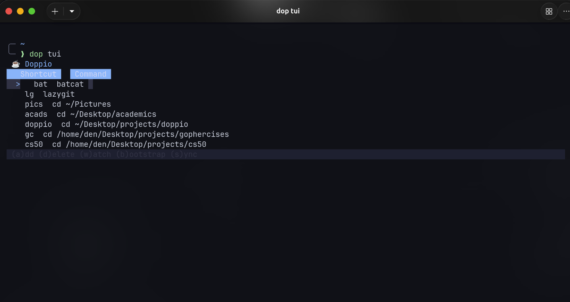570x302 pixels.
Task: Click the (d)elete hint in footer
Action: click(57, 154)
